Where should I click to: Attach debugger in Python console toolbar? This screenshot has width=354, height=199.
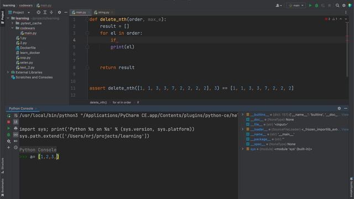9,135
